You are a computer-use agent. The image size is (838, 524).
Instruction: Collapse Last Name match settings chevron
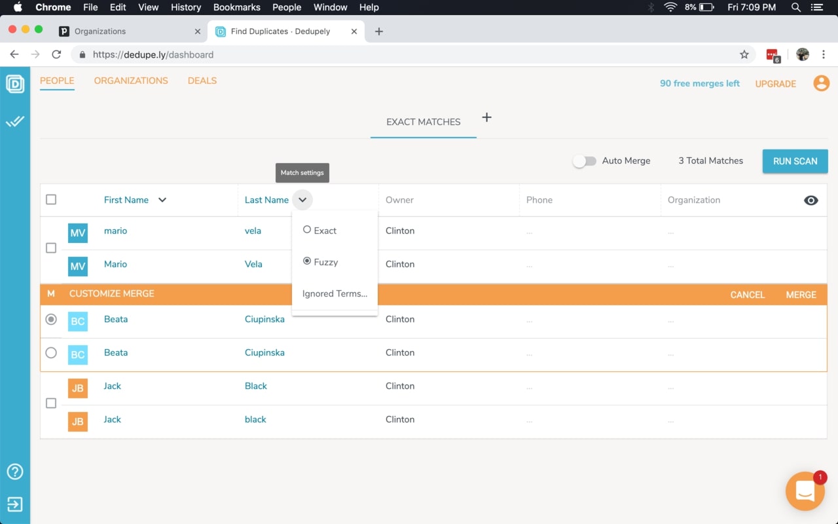click(x=302, y=200)
